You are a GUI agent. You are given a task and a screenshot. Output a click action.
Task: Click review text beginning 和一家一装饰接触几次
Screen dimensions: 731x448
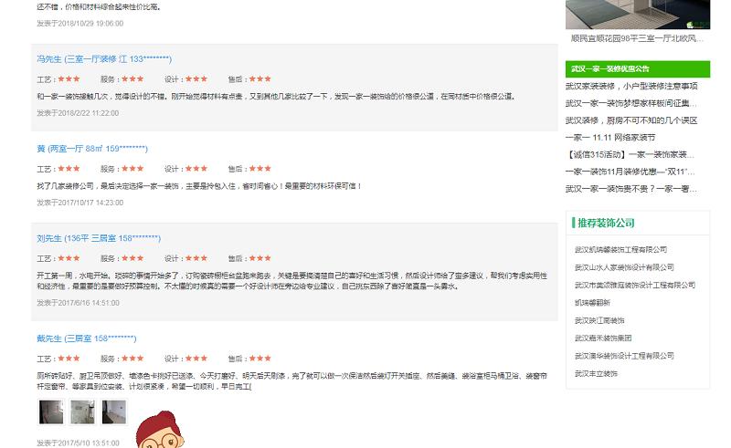[276, 97]
